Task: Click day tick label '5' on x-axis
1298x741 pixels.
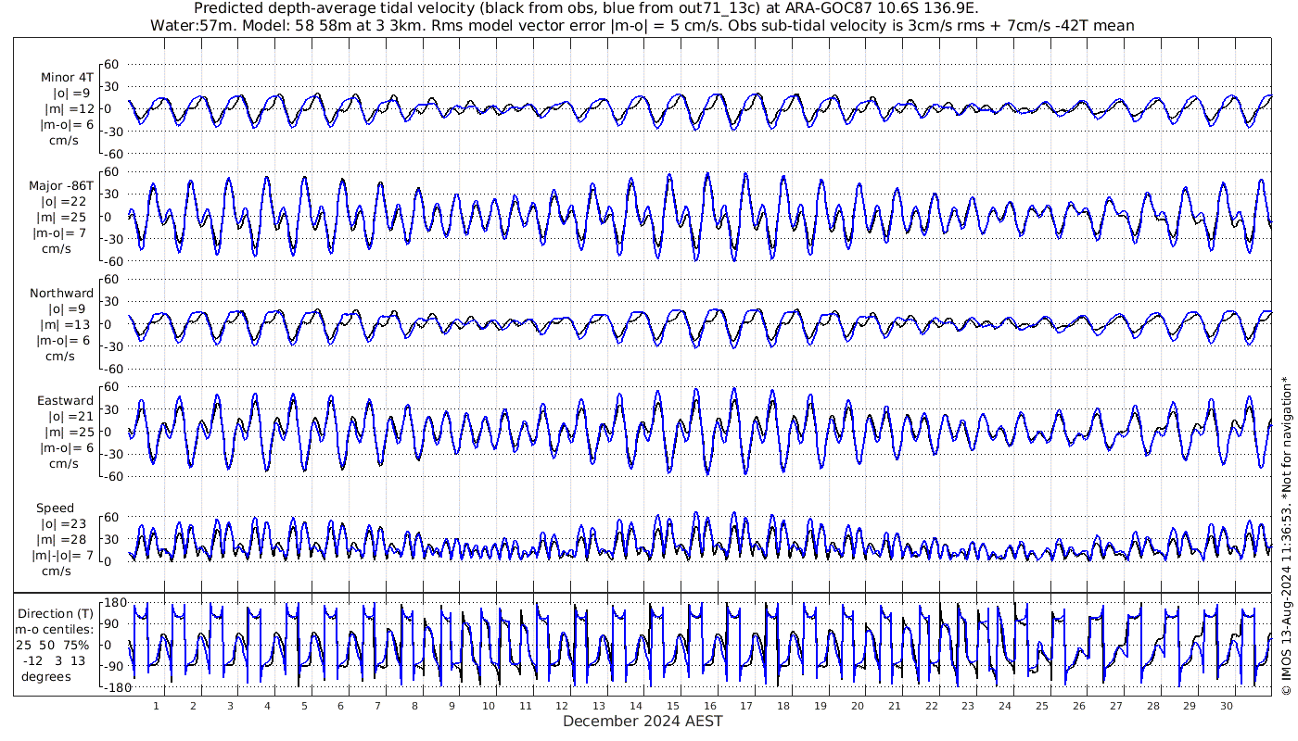Action: [x=303, y=706]
